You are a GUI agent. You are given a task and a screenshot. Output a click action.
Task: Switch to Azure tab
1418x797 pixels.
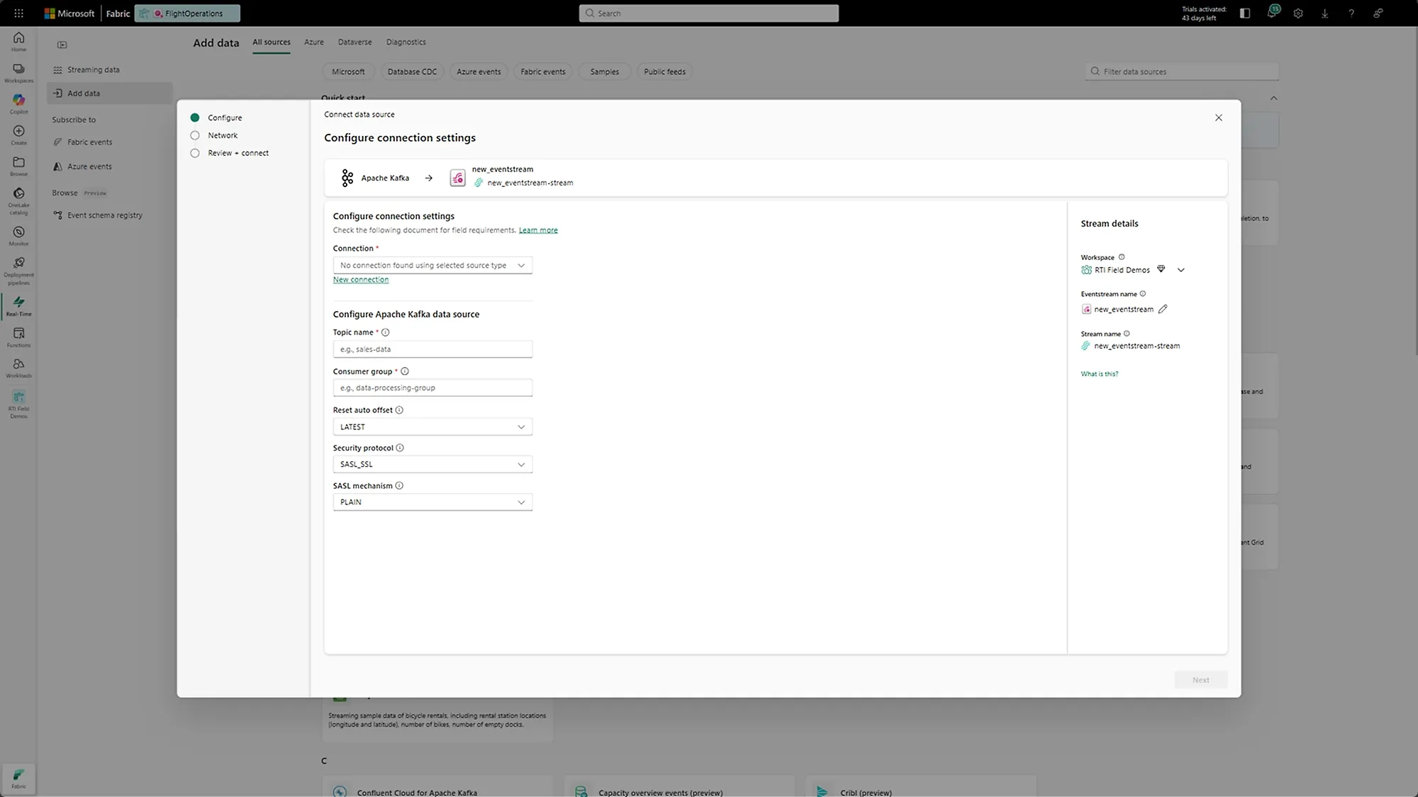[314, 42]
